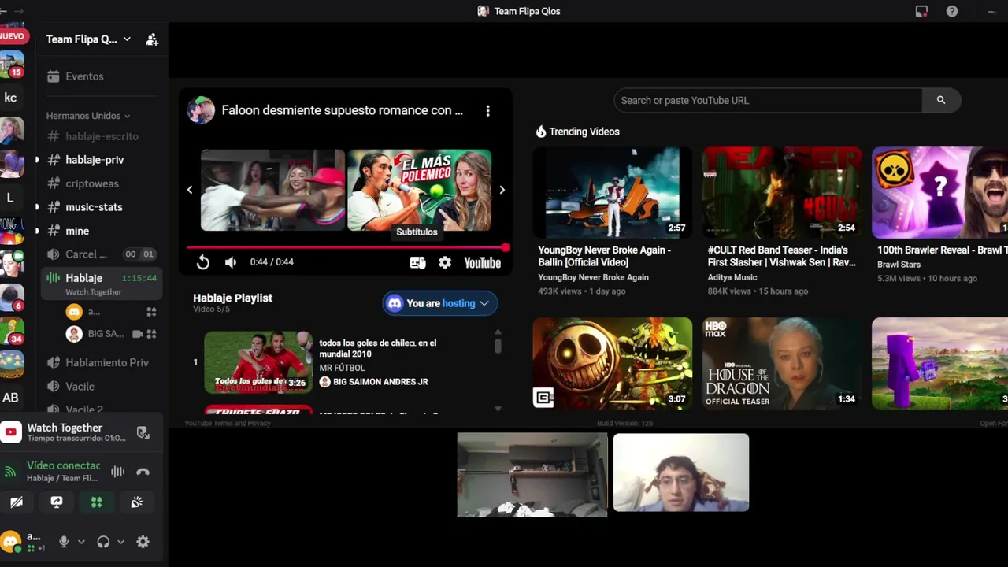
Task: Toggle the green activities button
Action: [97, 502]
